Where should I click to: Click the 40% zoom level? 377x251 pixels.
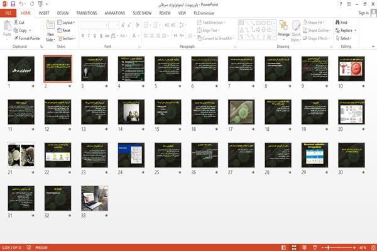point(363,247)
